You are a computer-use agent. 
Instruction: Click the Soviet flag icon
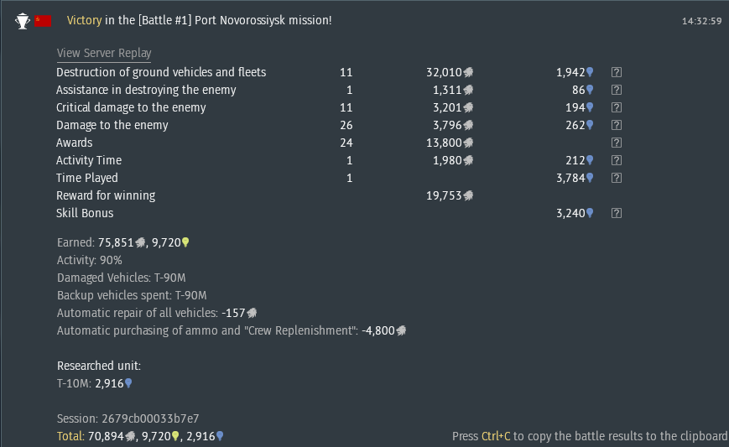click(43, 21)
